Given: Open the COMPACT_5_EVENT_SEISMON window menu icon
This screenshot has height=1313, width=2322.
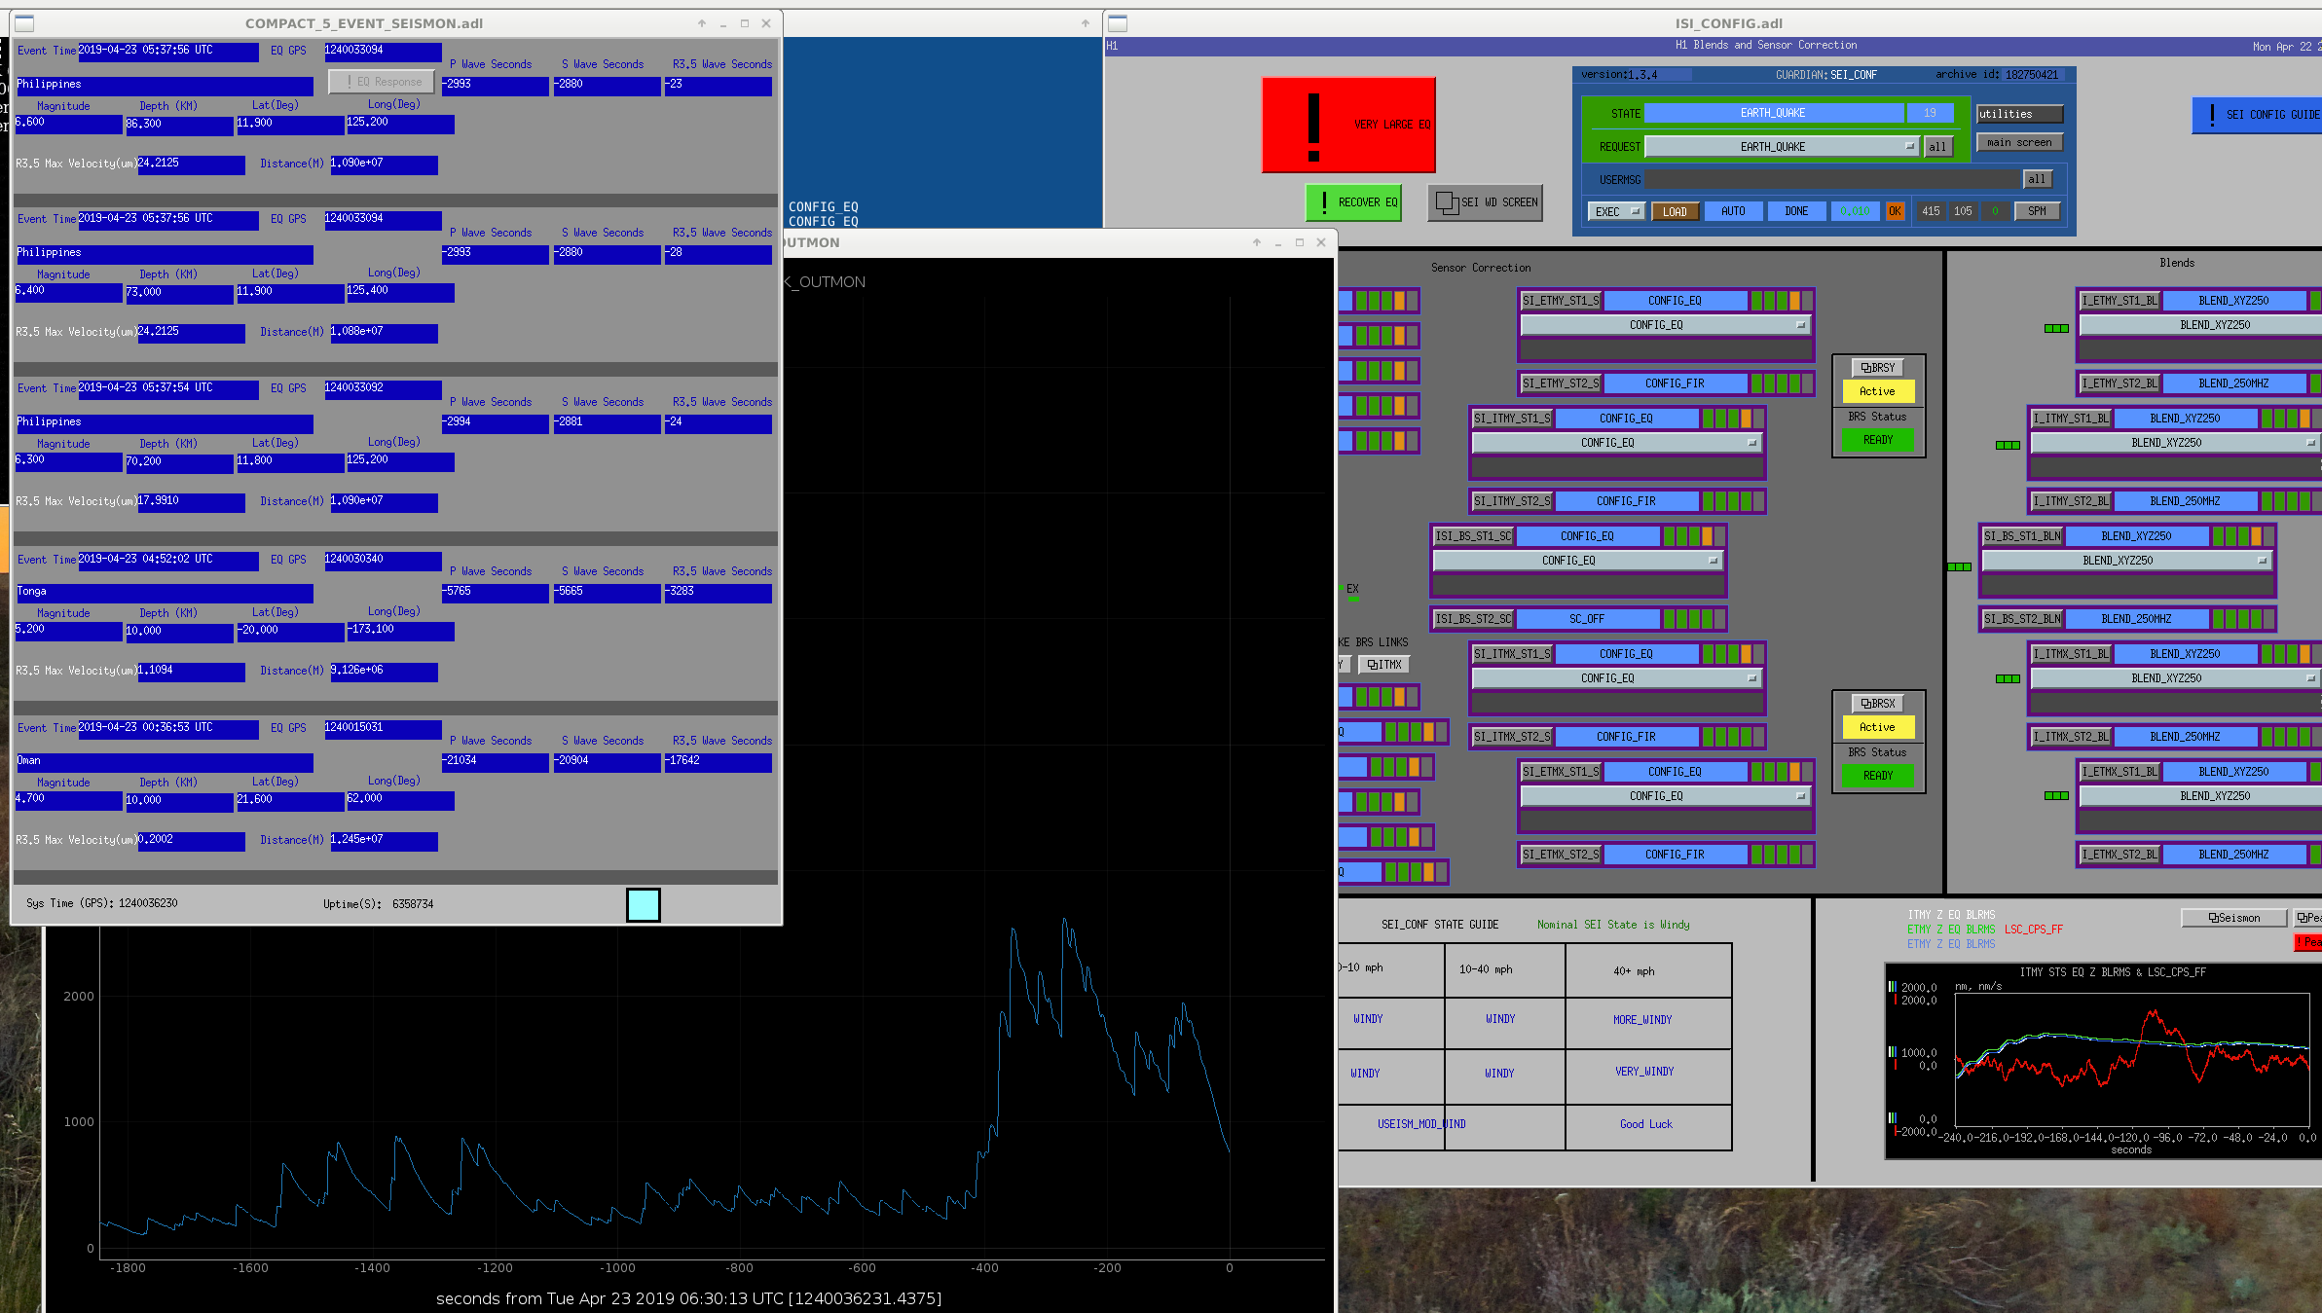Looking at the screenshot, I should 25,23.
